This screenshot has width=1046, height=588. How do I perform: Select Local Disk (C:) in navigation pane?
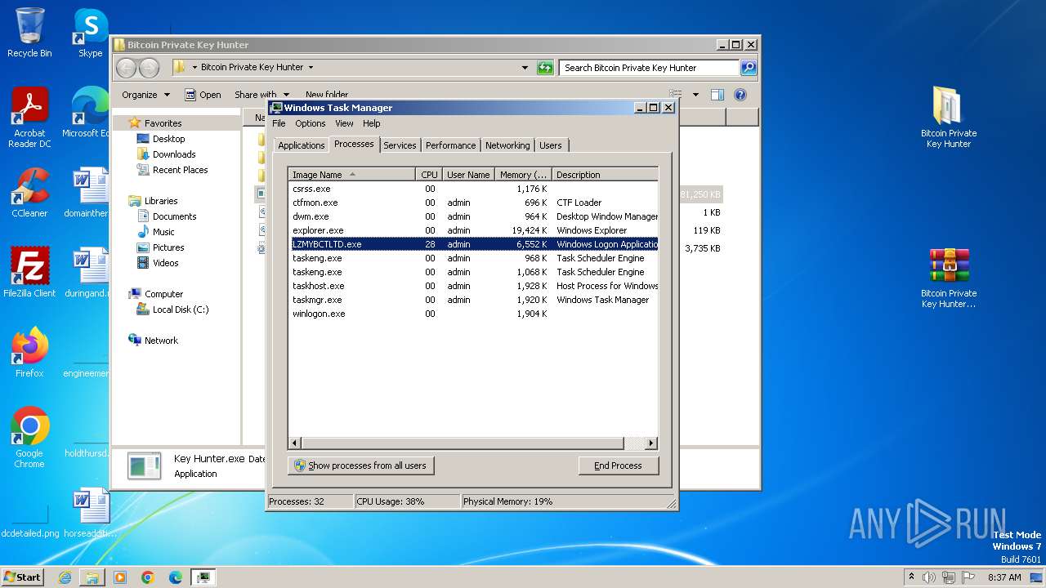tap(180, 310)
